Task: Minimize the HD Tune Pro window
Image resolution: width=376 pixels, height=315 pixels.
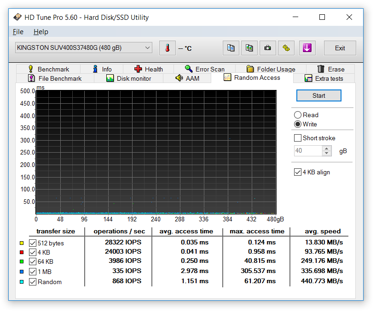Action: click(295, 17)
